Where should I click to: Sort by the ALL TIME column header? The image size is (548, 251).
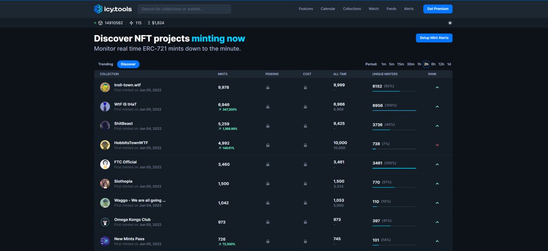tap(340, 74)
